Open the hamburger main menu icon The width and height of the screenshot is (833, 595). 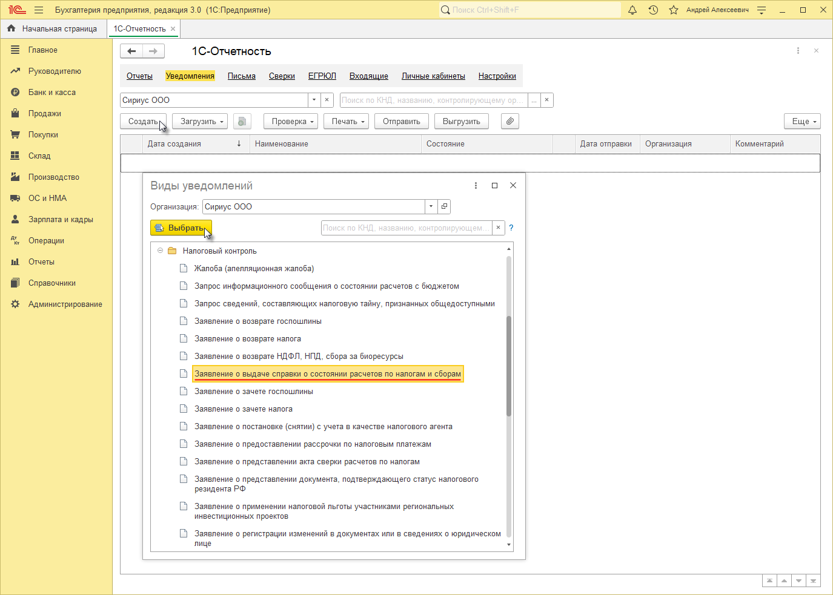click(x=39, y=10)
